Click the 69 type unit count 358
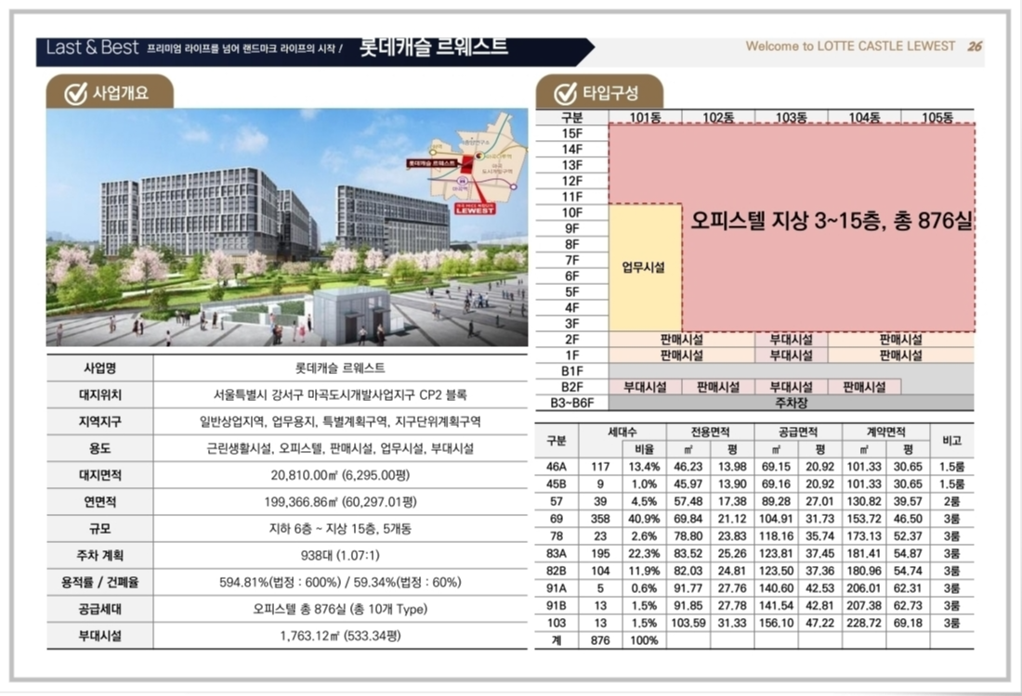Viewport: 1022px width, 696px height. (599, 519)
